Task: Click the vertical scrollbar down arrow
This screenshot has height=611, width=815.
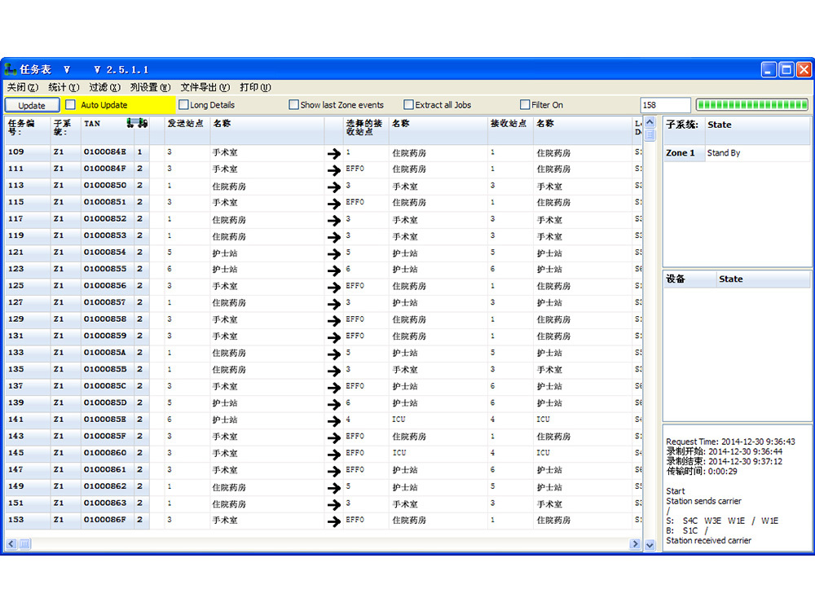Action: (x=650, y=544)
